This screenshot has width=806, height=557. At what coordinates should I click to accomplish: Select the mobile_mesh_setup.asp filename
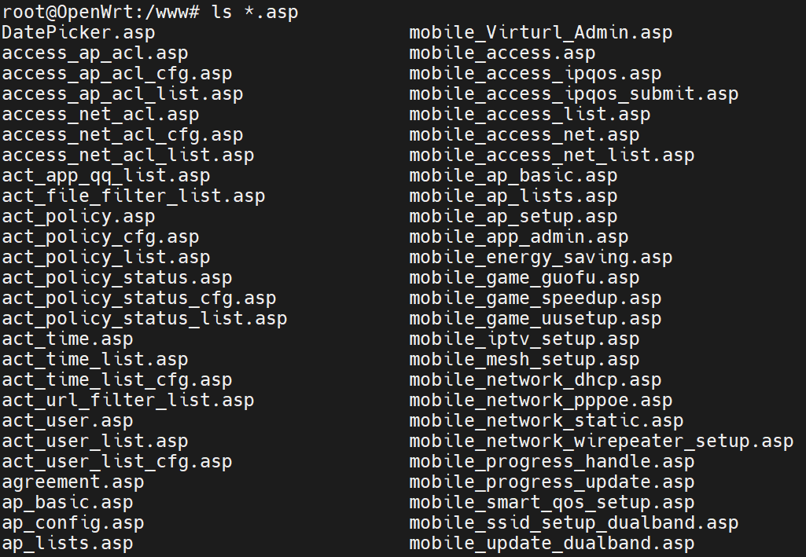tap(524, 360)
